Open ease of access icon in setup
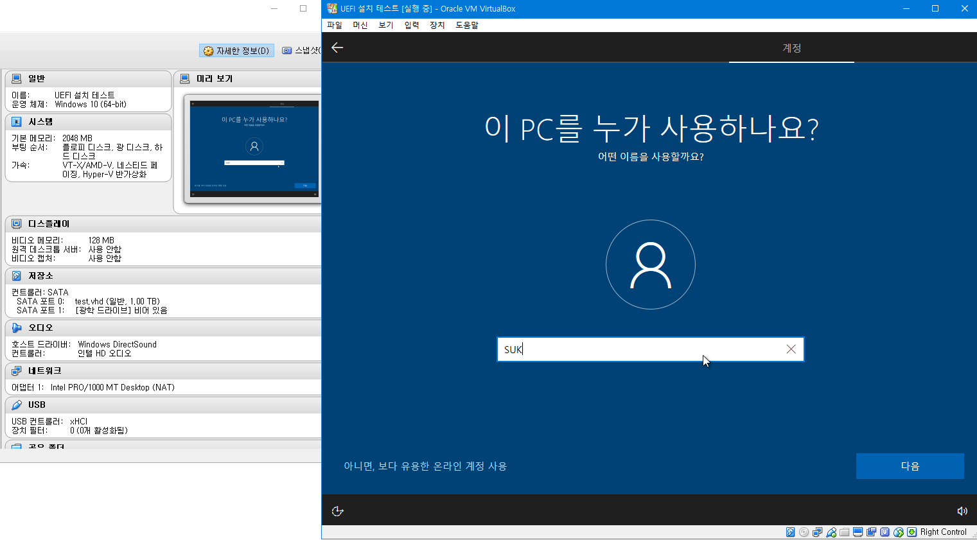The height and width of the screenshot is (540, 977). point(337,511)
